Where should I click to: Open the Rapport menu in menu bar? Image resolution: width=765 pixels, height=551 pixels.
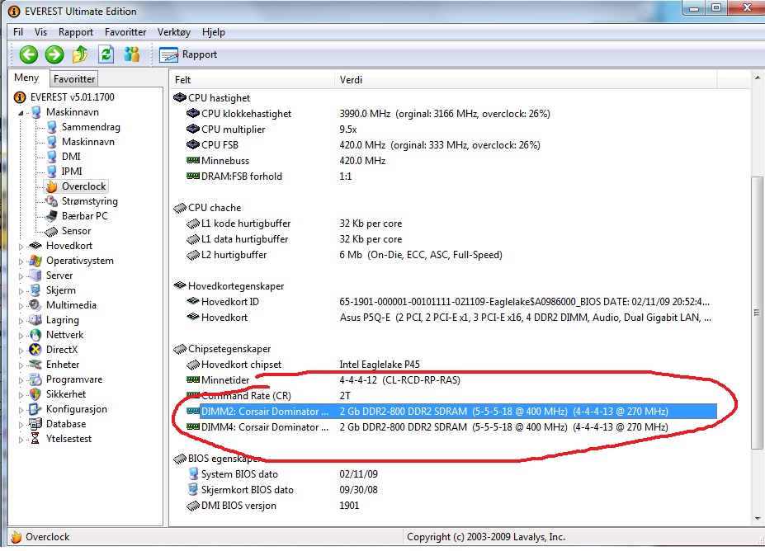click(x=76, y=32)
